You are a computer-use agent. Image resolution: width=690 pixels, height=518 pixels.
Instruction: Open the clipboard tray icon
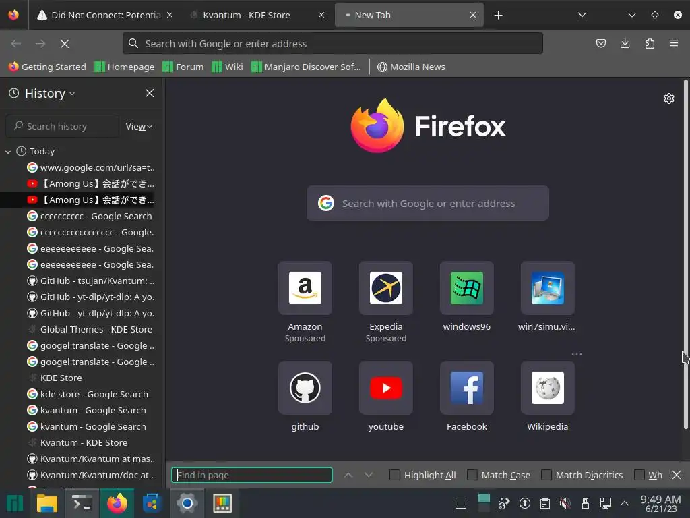[x=544, y=503]
